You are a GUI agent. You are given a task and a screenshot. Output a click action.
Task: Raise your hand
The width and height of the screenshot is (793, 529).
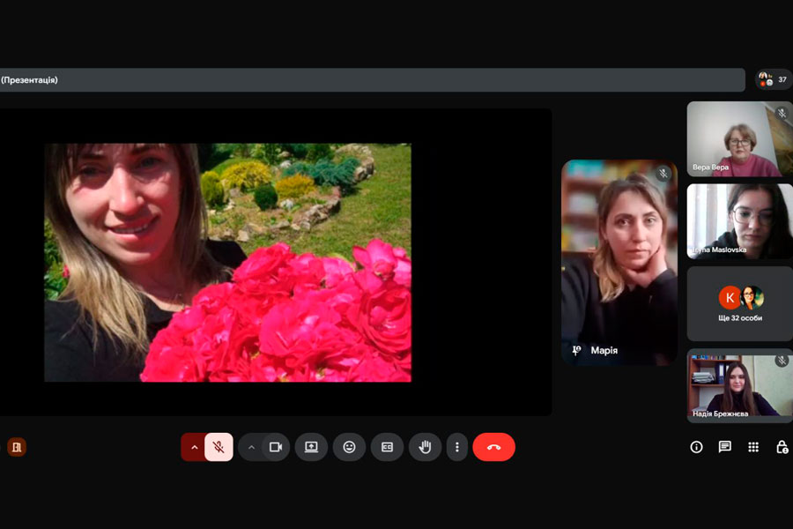pyautogui.click(x=425, y=447)
